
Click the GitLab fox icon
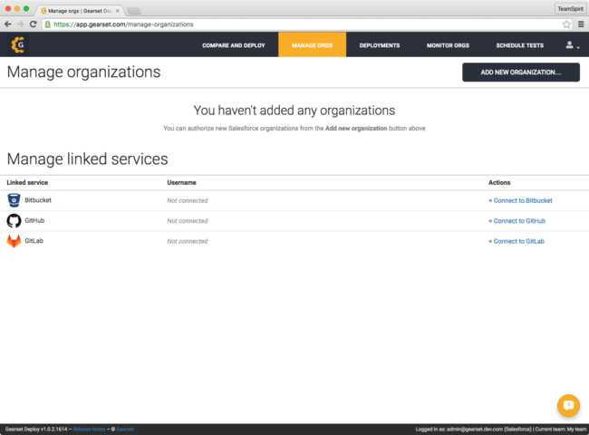pos(14,241)
